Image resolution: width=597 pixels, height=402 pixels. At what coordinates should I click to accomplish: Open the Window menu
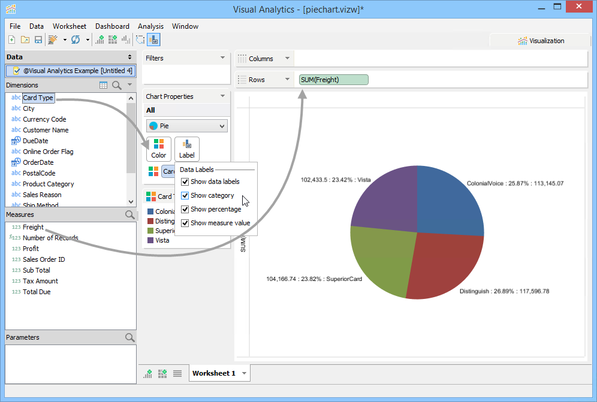pyautogui.click(x=185, y=26)
